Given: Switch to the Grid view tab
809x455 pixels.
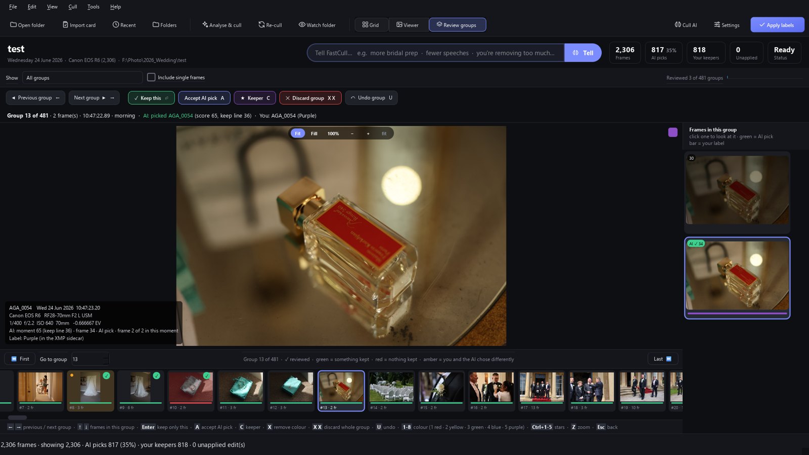Looking at the screenshot, I should [371, 25].
